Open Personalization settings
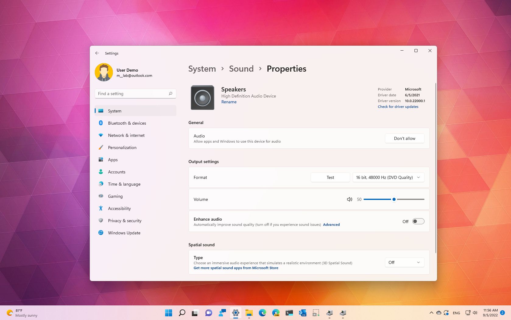Screen dimensions: 511x320 [122, 148]
